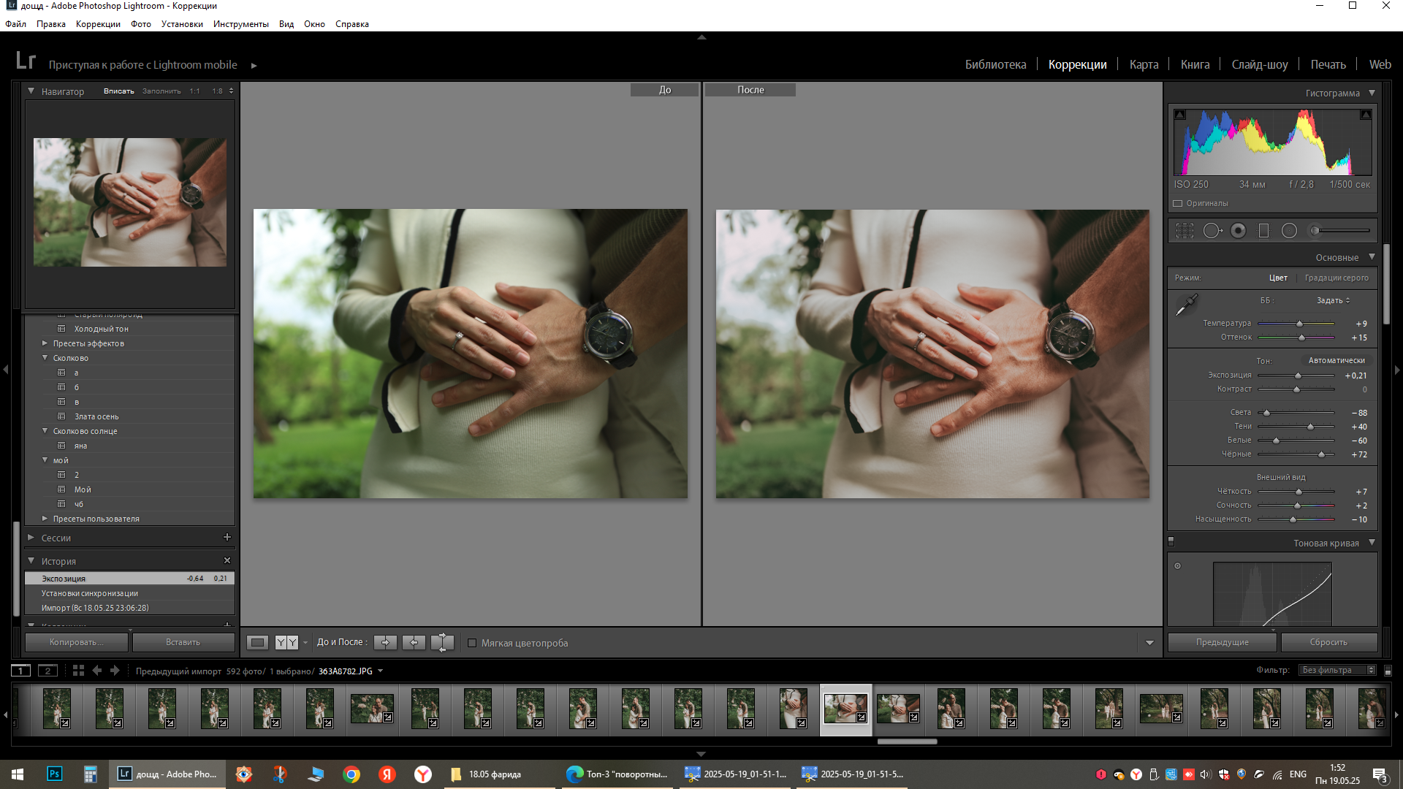Activate the Red Eye Correction tool
The image size is (1403, 789).
(1238, 231)
